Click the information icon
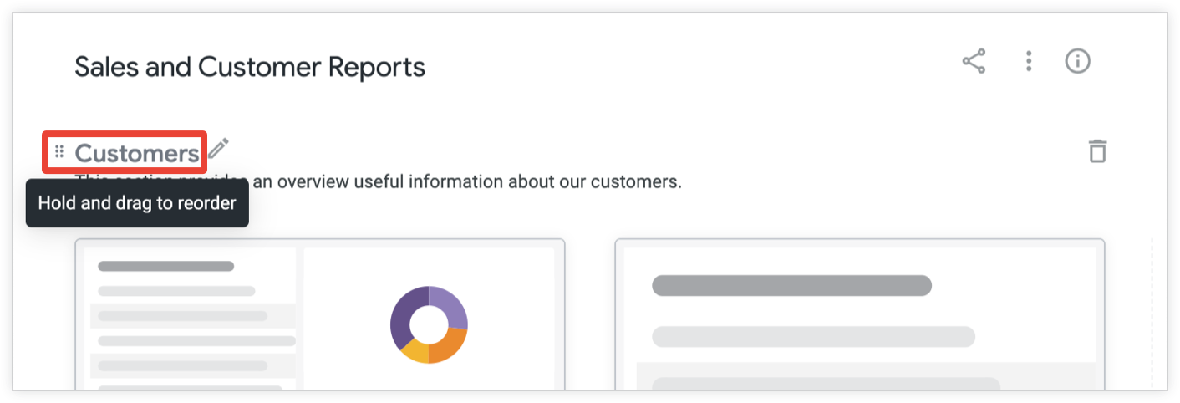The width and height of the screenshot is (1180, 403). (1078, 61)
